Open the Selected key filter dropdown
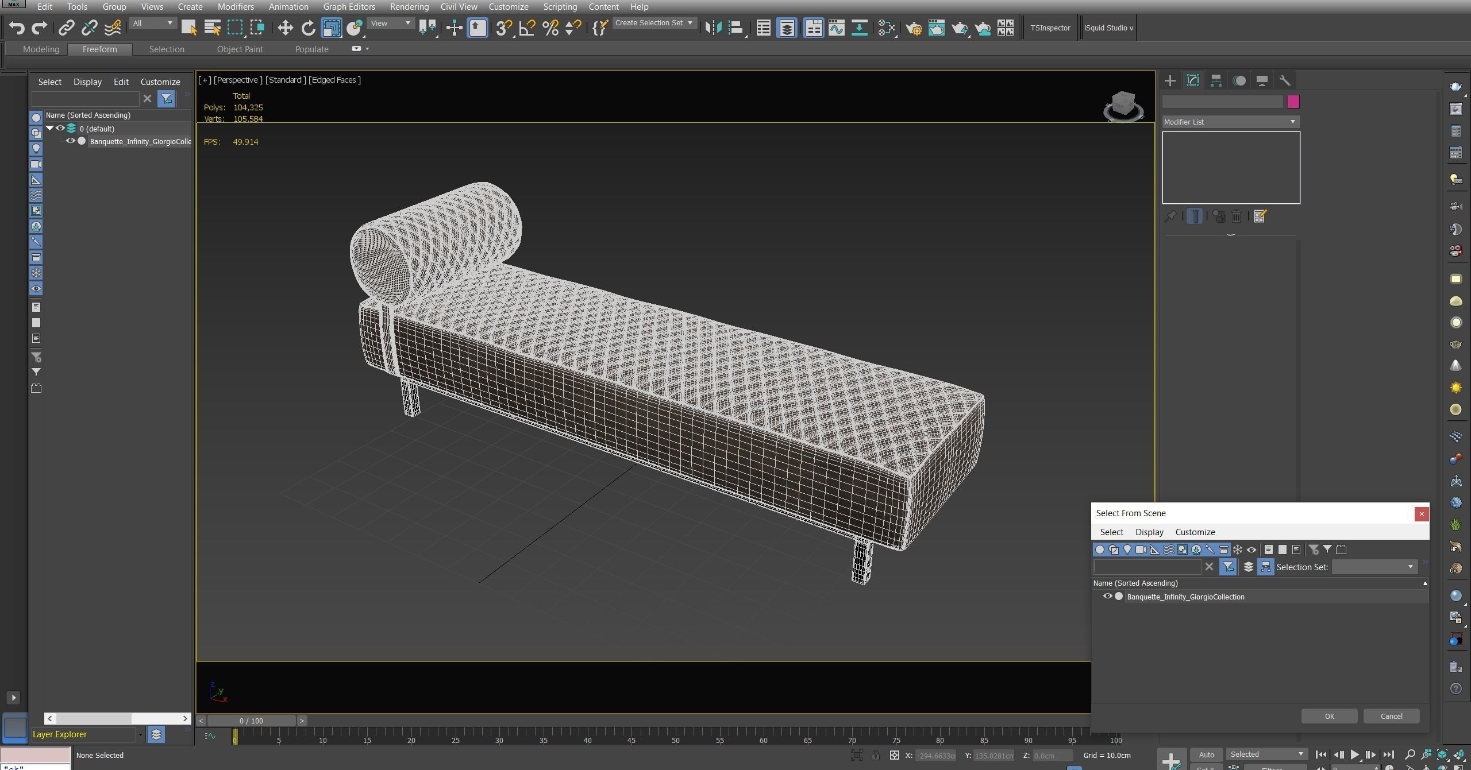This screenshot has height=770, width=1471. pos(1267,754)
